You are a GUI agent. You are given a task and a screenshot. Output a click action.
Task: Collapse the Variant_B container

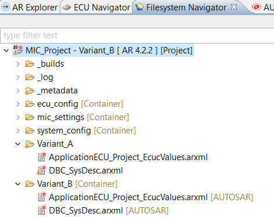18,184
